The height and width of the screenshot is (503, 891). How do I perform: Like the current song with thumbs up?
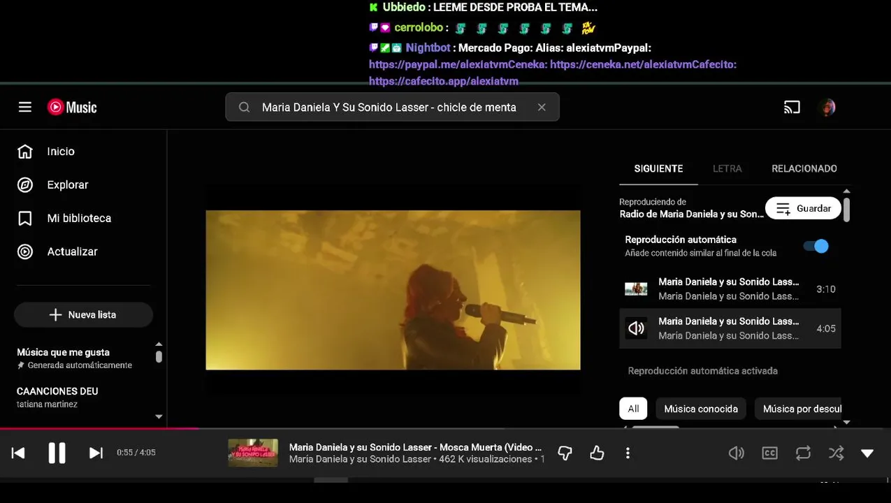[597, 453]
